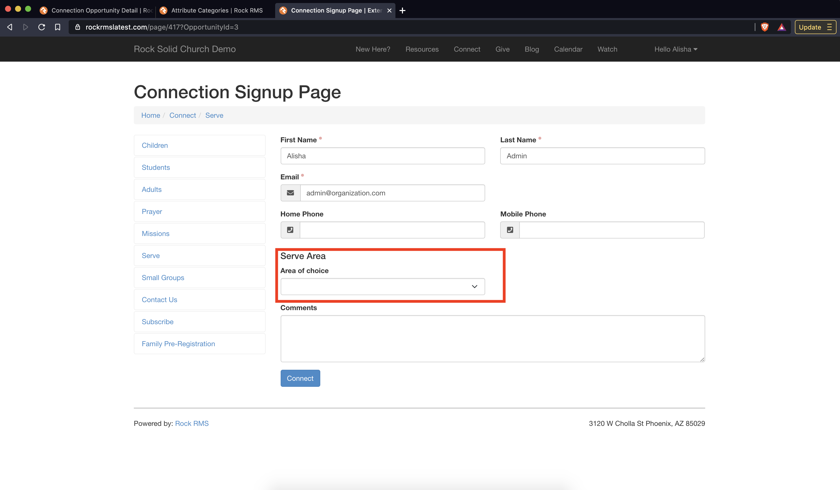The height and width of the screenshot is (490, 840).
Task: Open Brave Rewards triangle icon
Action: point(782,27)
